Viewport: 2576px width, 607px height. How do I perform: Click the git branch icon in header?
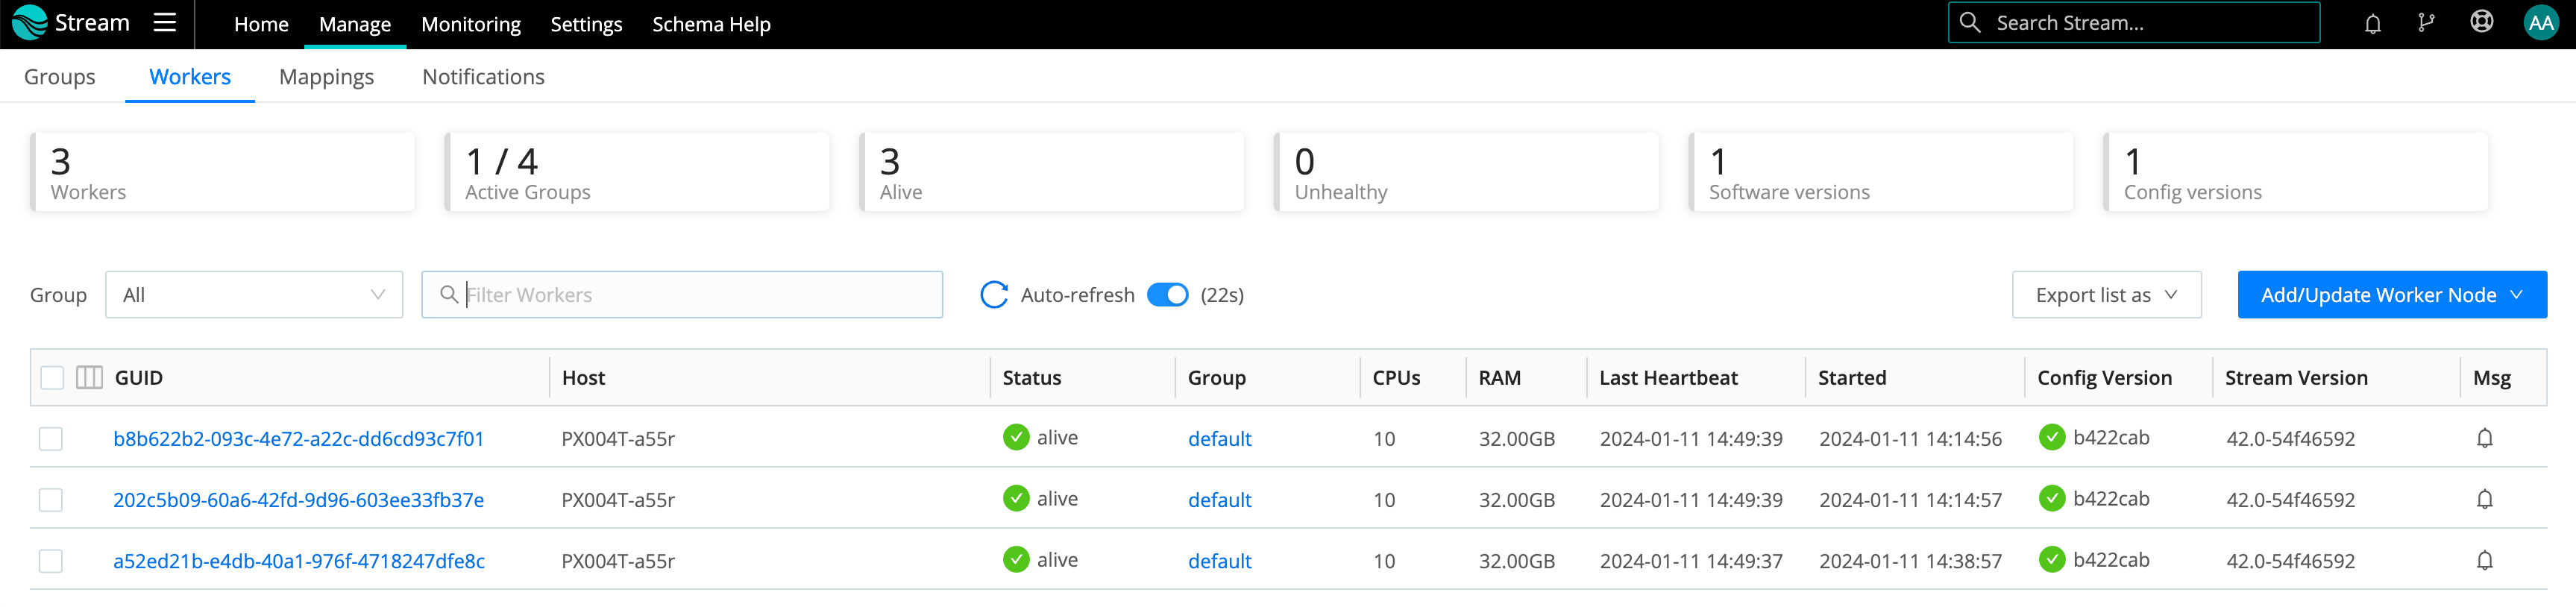tap(2426, 24)
